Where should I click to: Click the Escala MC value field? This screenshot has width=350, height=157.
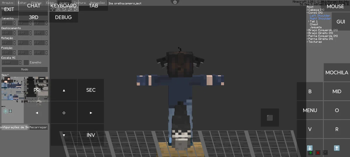(10, 62)
